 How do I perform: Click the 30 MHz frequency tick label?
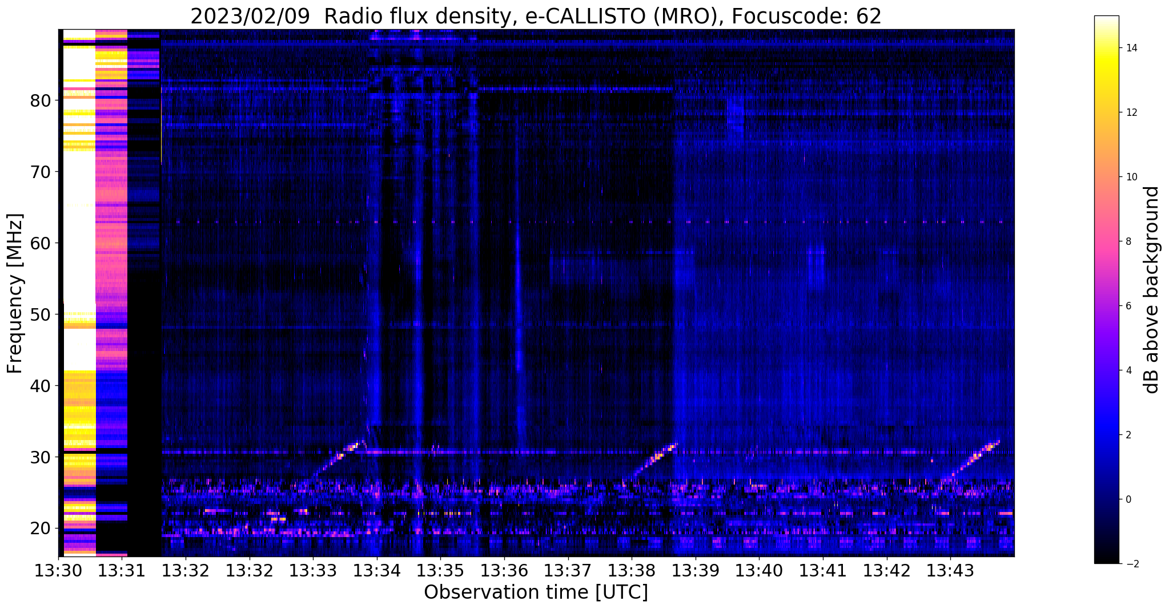click(x=41, y=457)
